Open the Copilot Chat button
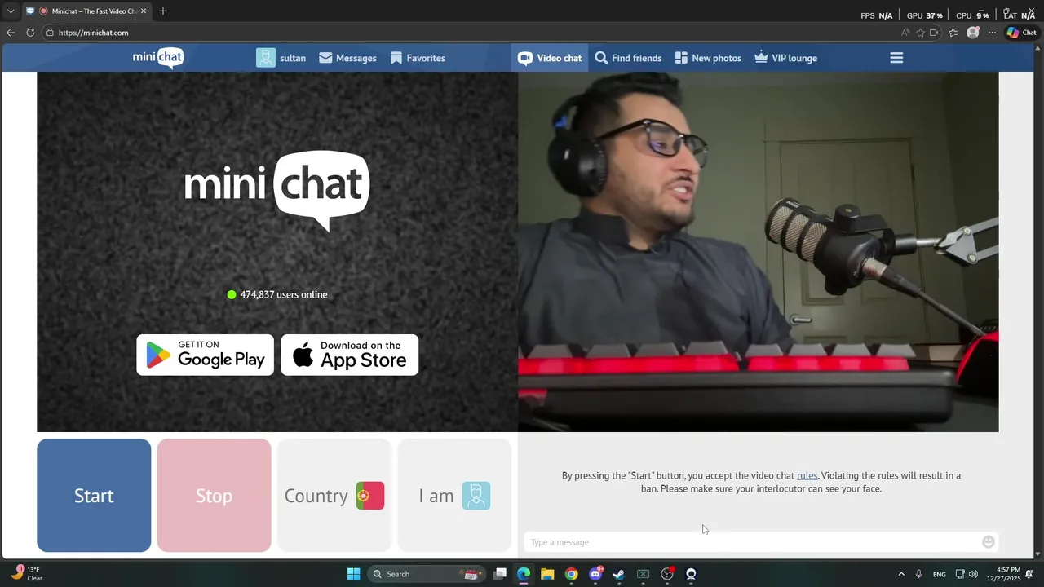 click(x=1021, y=33)
